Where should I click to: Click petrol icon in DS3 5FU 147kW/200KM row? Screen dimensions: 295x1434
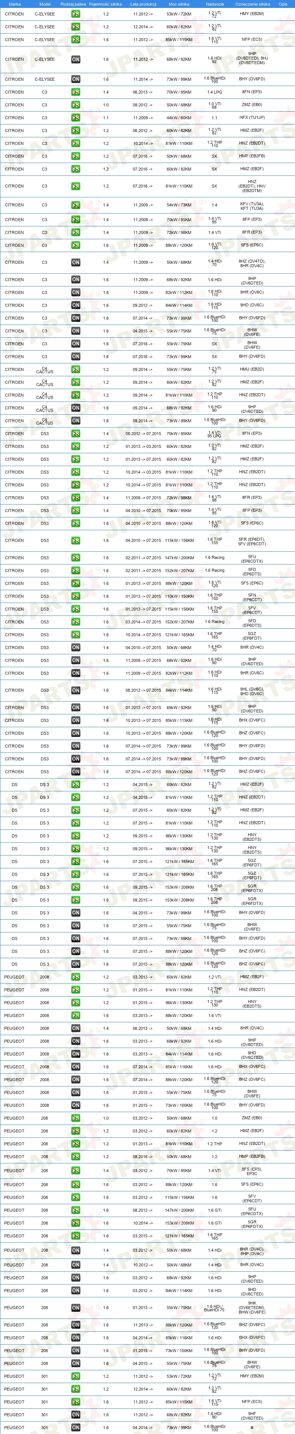tap(76, 558)
